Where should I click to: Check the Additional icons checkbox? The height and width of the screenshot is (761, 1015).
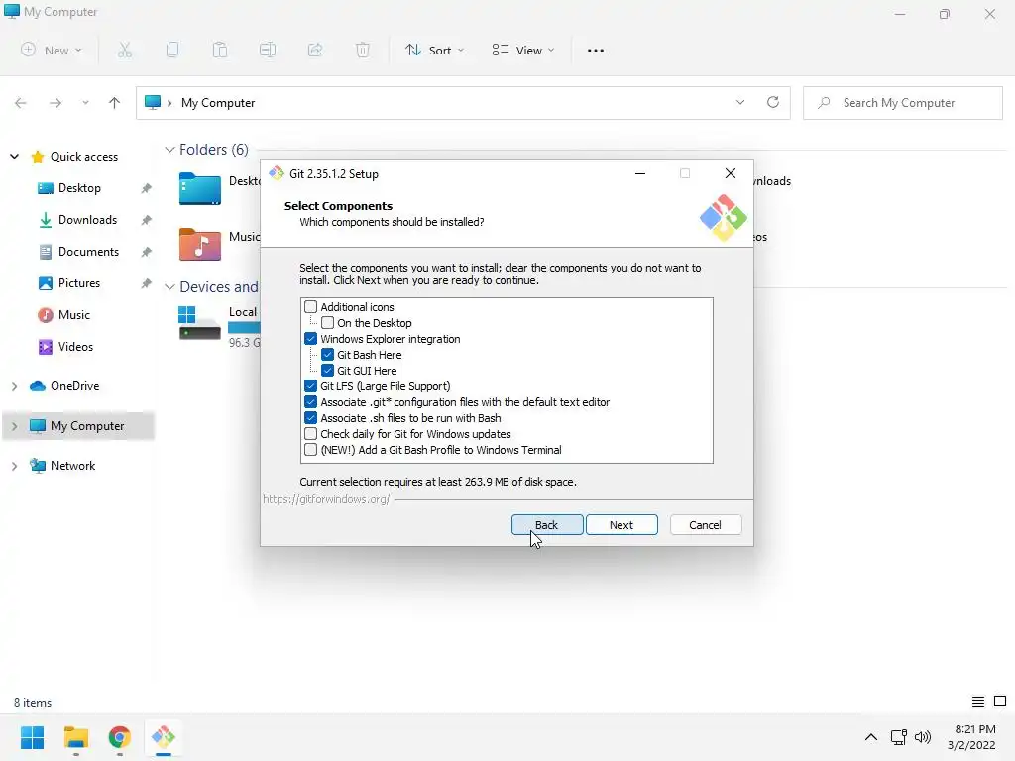(x=310, y=307)
